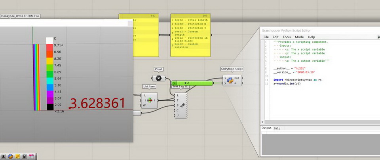Click the List Item component icon

click(150, 100)
